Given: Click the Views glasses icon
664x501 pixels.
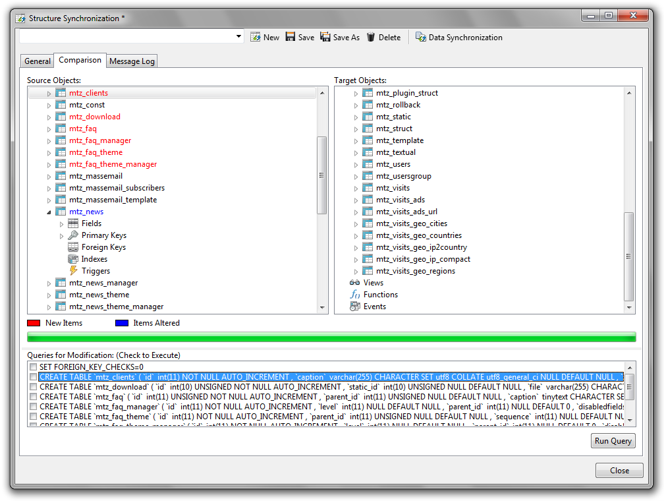Looking at the screenshot, I should click(355, 282).
